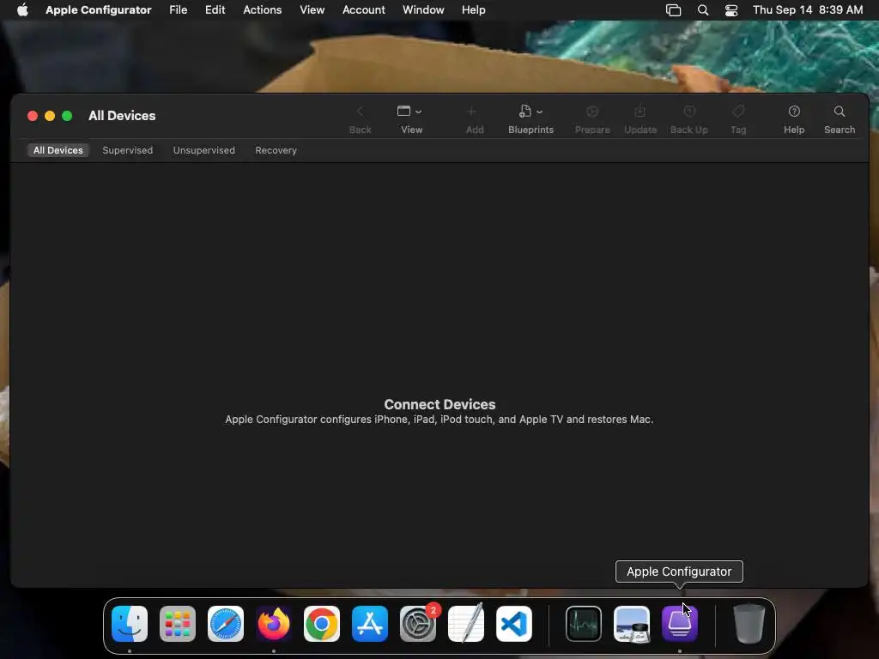The image size is (879, 659).
Task: Open Preview from the Dock
Action: tap(632, 624)
